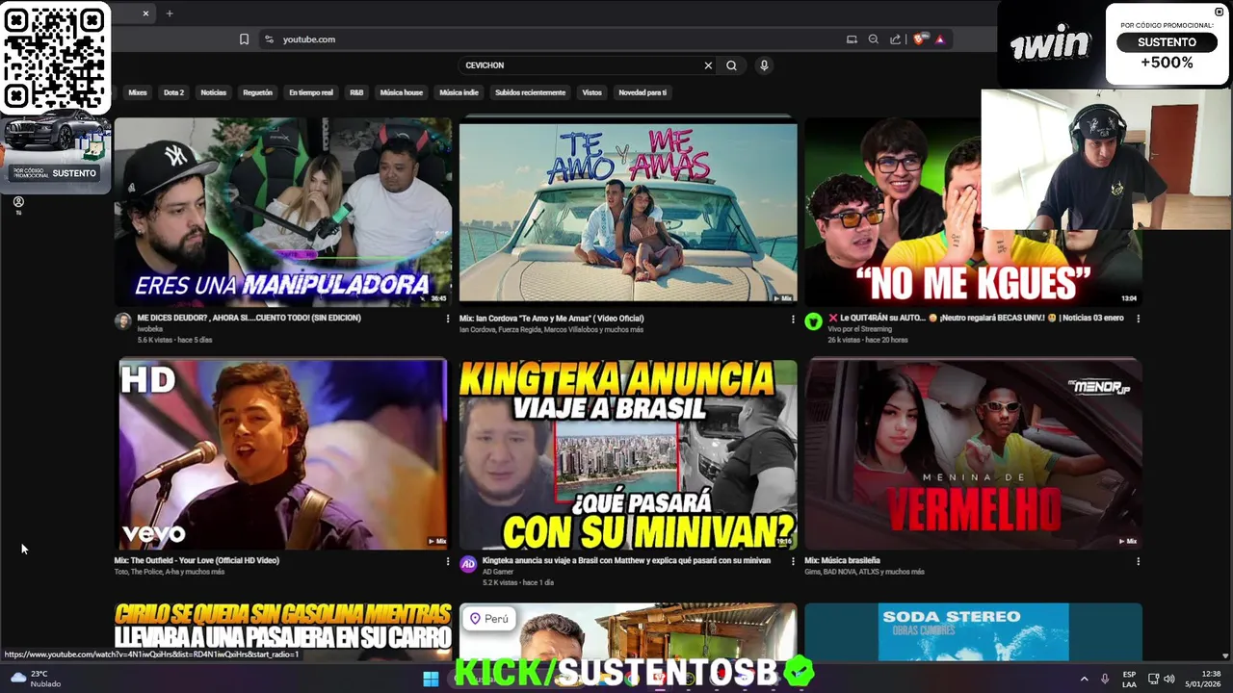Click the zoom magnifier in the address bar
The image size is (1233, 693).
(874, 39)
